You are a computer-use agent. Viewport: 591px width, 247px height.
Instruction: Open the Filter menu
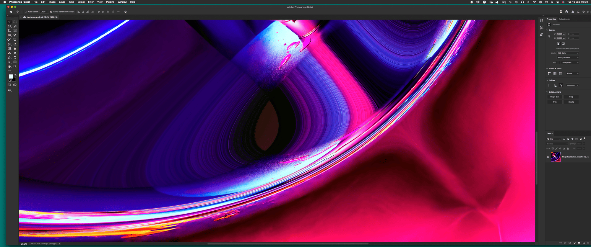click(91, 2)
